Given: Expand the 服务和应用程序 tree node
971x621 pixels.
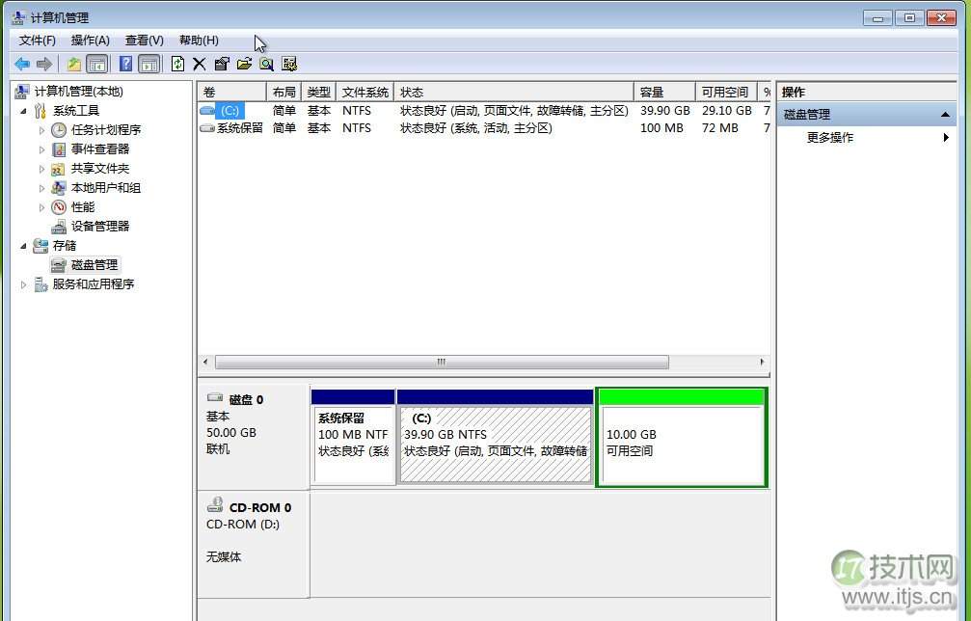Looking at the screenshot, I should [x=22, y=283].
